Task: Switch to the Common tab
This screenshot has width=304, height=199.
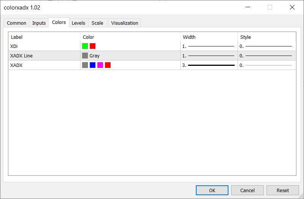Action: pos(16,23)
